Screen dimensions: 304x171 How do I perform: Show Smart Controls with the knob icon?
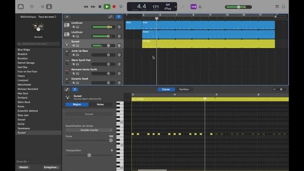tap(43, 7)
